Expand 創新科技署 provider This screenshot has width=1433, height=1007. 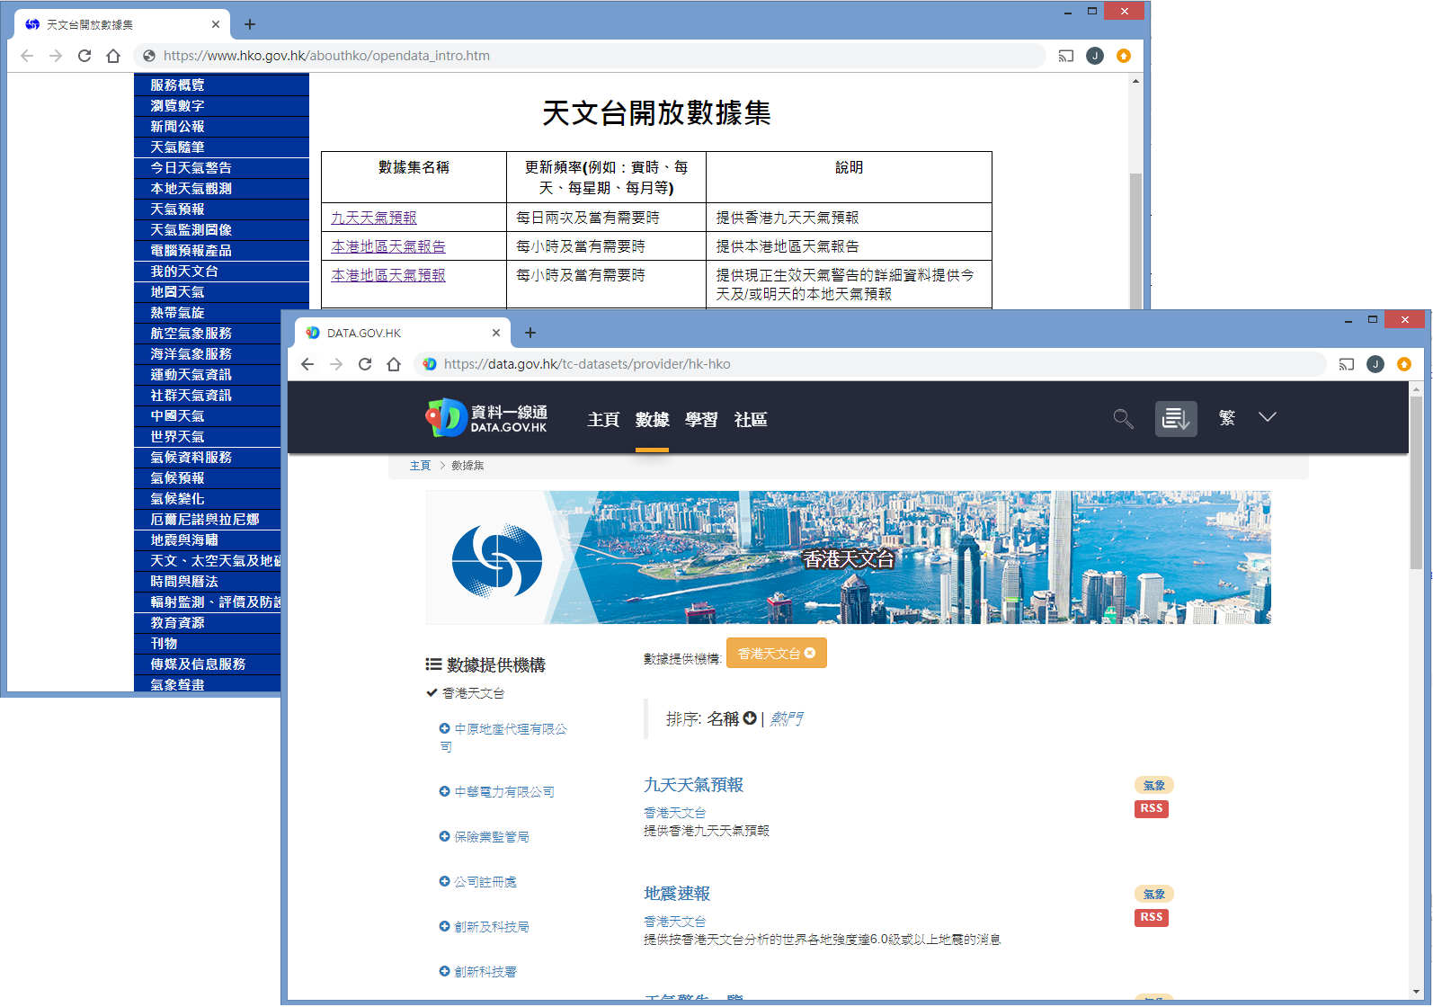click(x=444, y=971)
